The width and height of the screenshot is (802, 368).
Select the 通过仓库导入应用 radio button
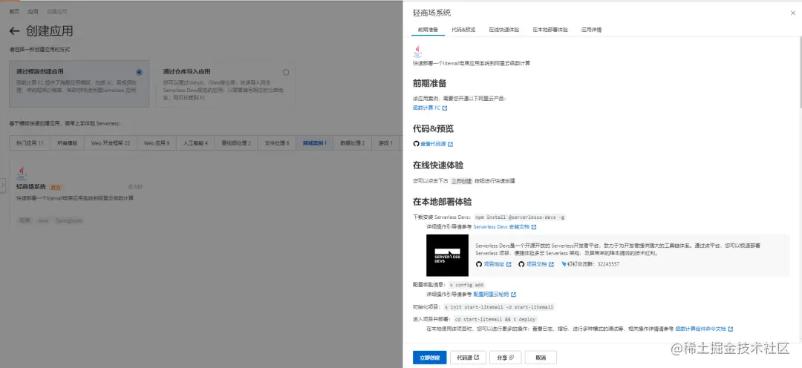[285, 72]
